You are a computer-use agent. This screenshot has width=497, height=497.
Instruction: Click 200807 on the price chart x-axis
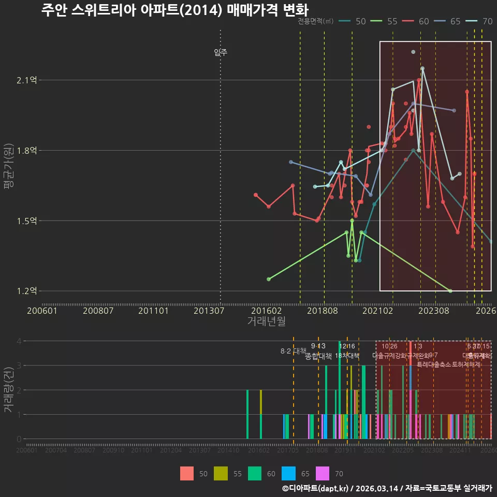[98, 311]
